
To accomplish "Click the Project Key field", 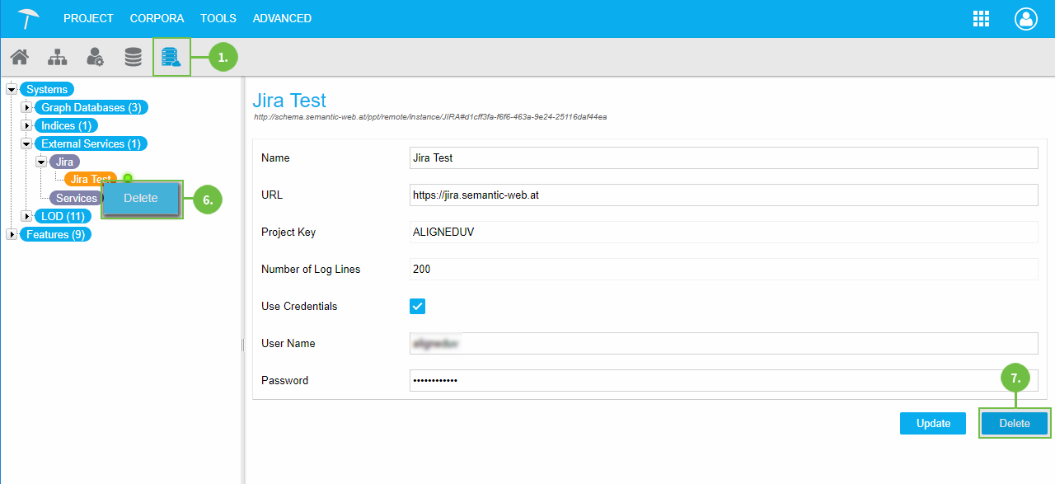I will pos(724,232).
